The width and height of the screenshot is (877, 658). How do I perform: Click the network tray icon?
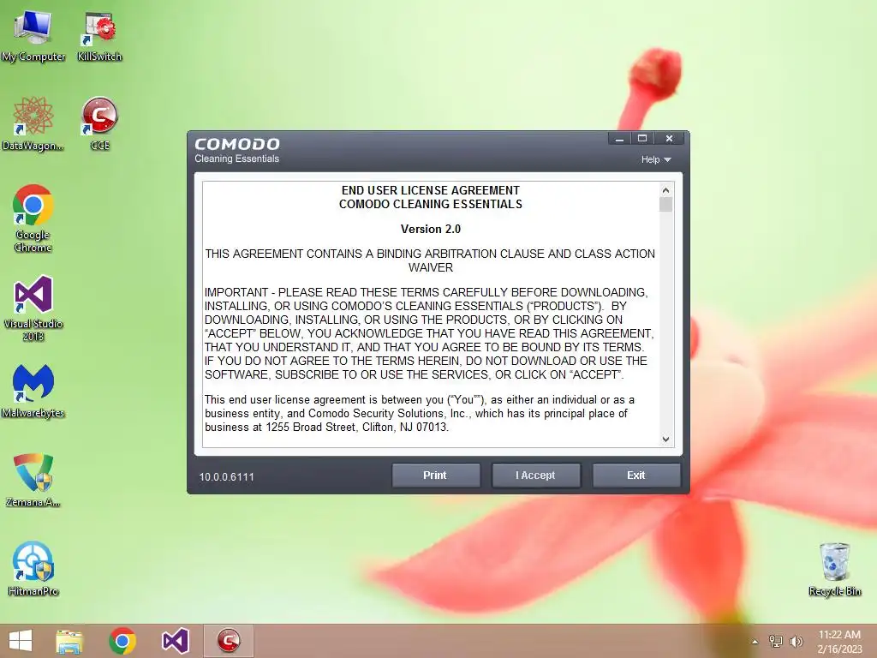click(x=776, y=641)
